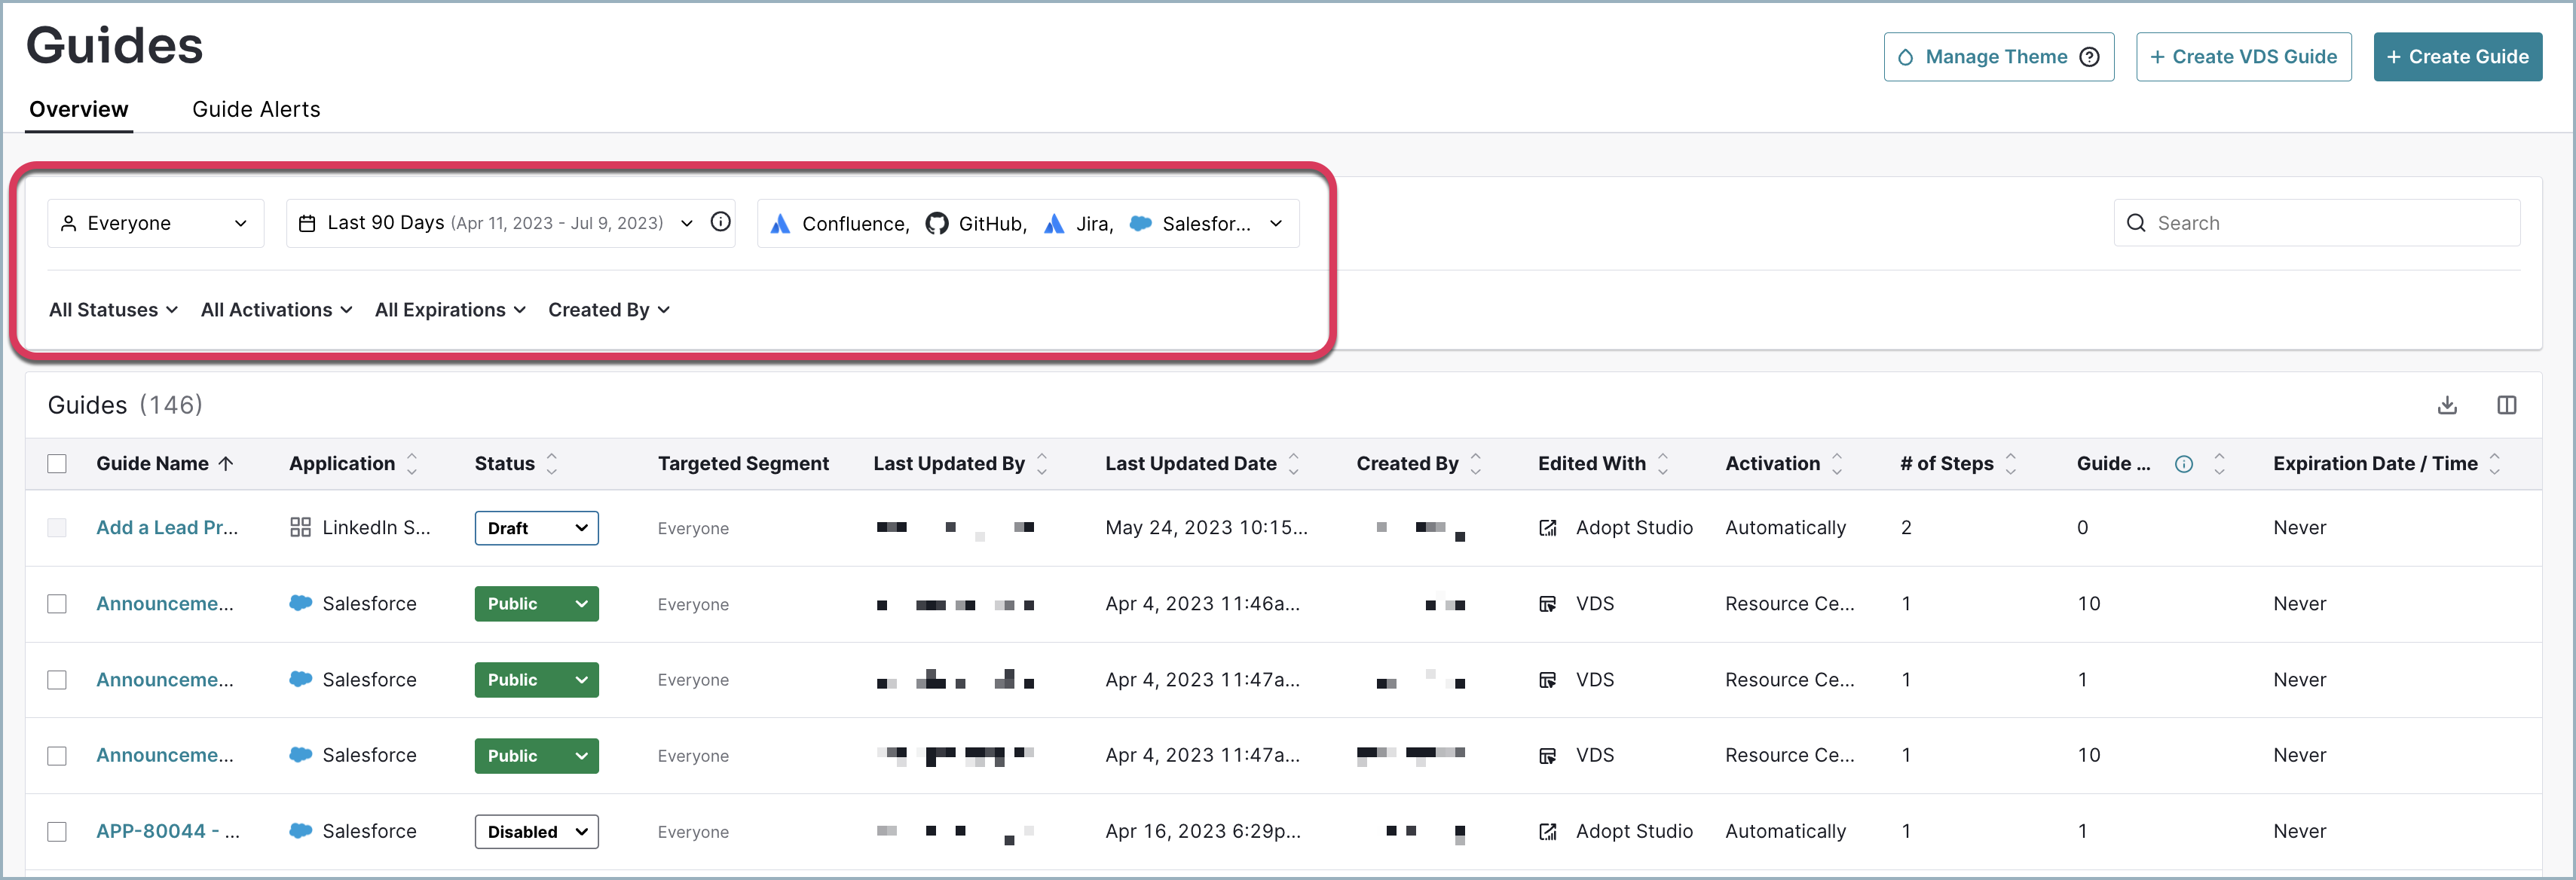
Task: Sort by Status column arrows
Action: (x=552, y=464)
